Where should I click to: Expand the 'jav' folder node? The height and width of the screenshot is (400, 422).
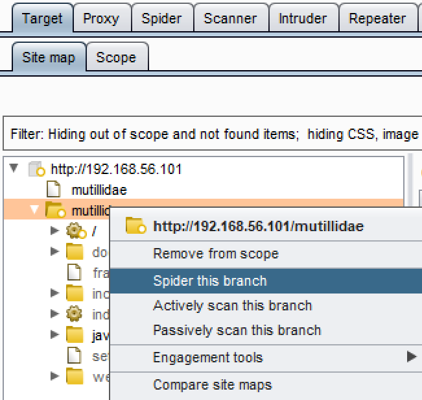tap(55, 334)
